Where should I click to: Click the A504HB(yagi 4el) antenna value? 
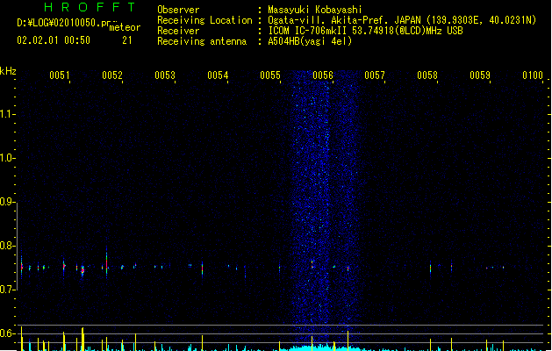point(310,41)
